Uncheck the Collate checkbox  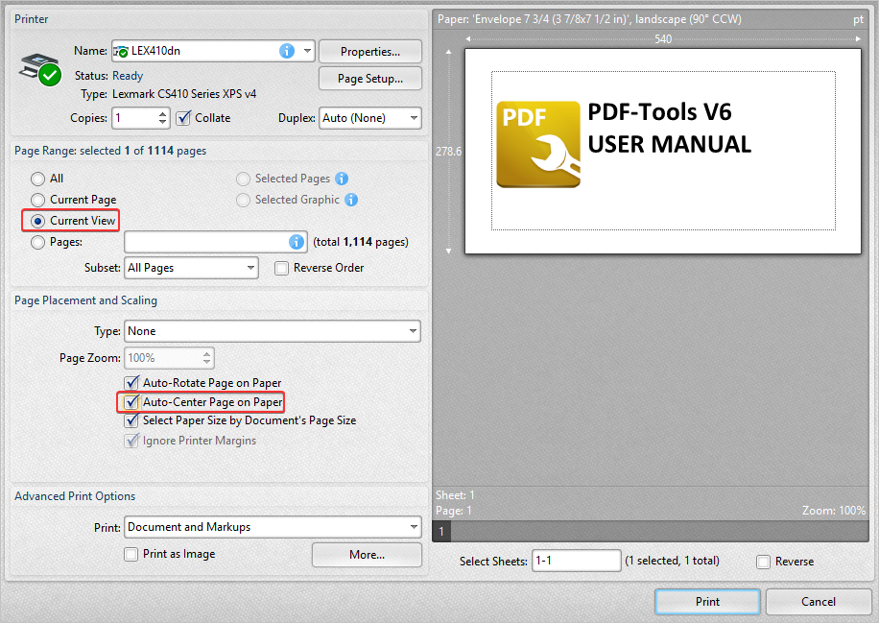(x=185, y=117)
